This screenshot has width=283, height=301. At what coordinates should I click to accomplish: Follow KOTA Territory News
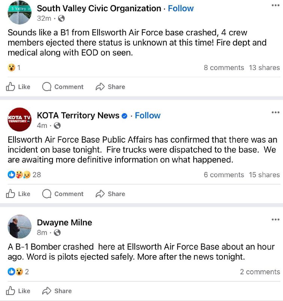click(x=148, y=116)
